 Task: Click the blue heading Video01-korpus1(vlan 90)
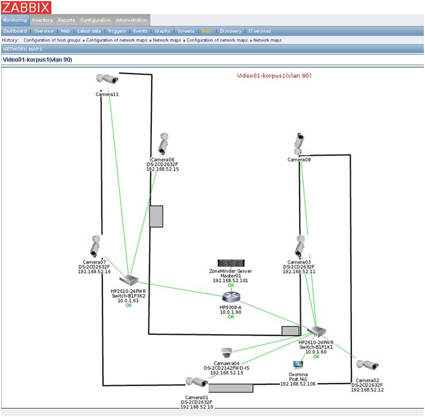pos(37,60)
